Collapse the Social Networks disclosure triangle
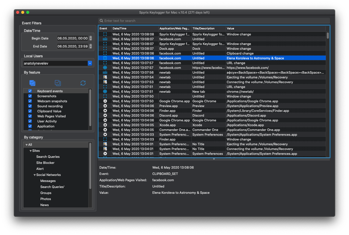Viewport: 349px width, 235px height. [35, 175]
